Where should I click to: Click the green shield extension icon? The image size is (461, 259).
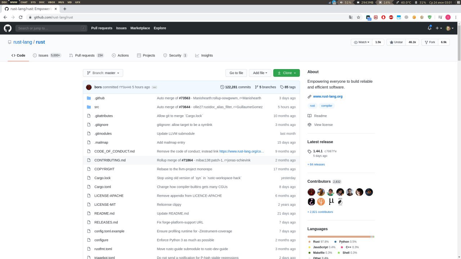[429, 17]
